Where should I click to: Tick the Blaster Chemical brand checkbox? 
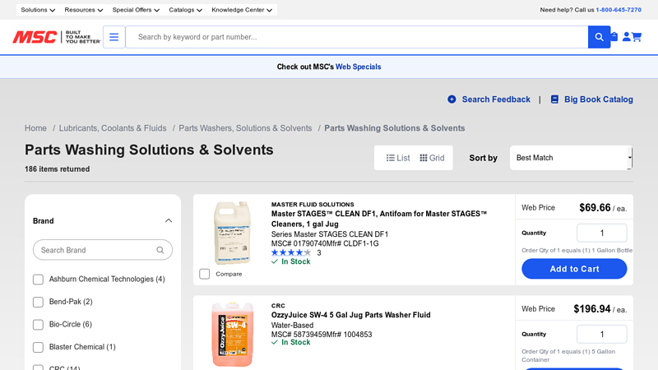[38, 347]
